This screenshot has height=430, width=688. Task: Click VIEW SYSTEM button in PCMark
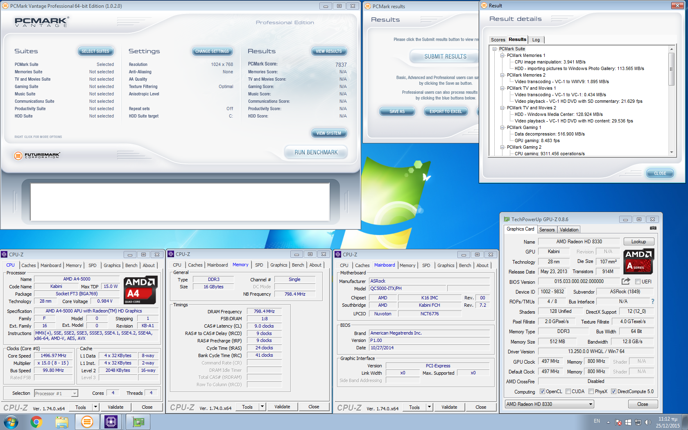coord(329,133)
